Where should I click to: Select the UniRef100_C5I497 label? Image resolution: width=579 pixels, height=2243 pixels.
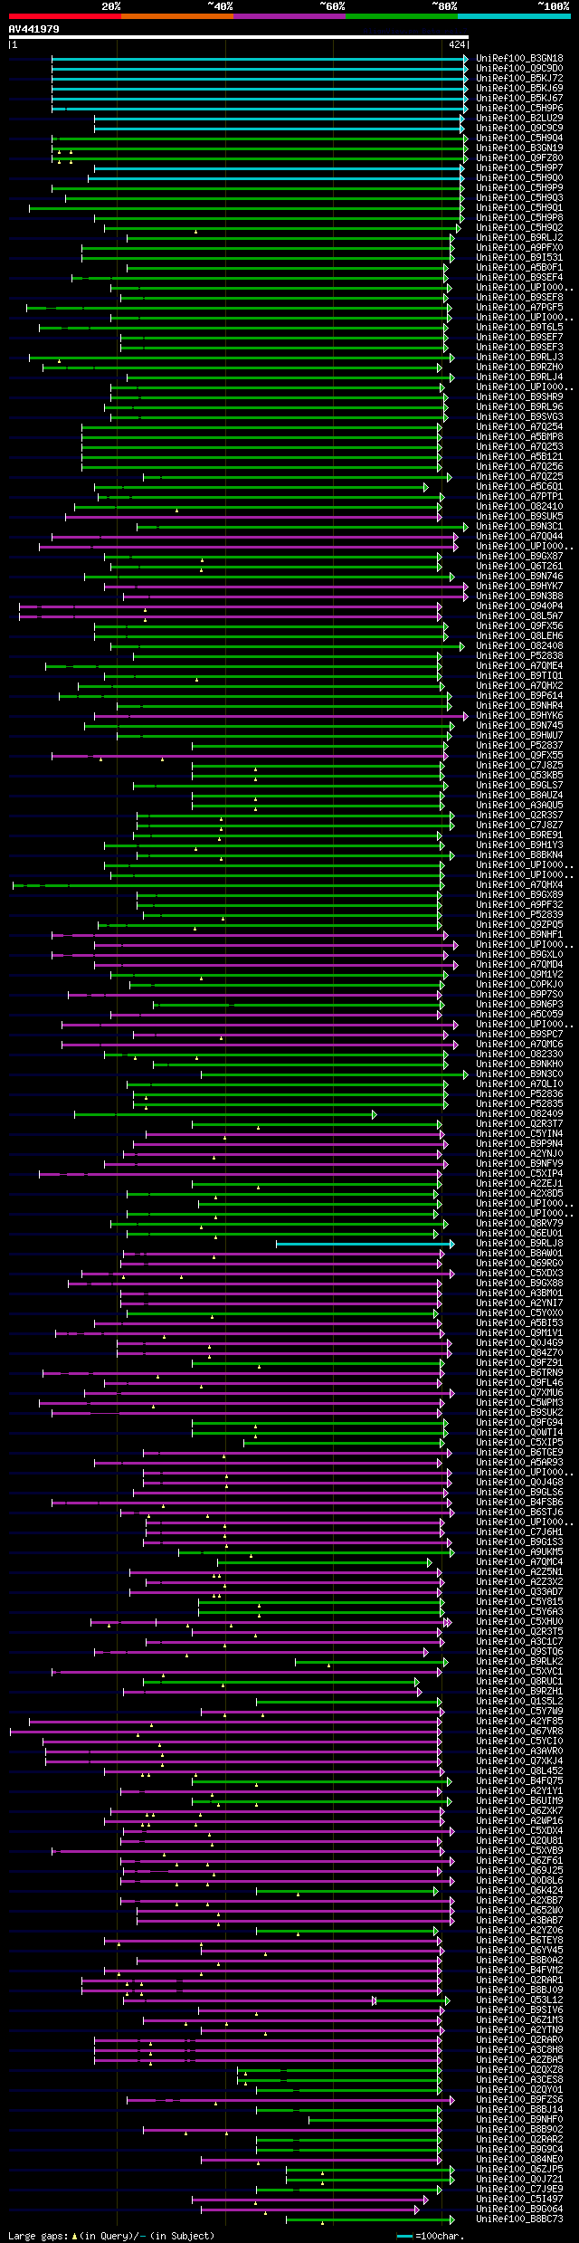click(519, 2200)
